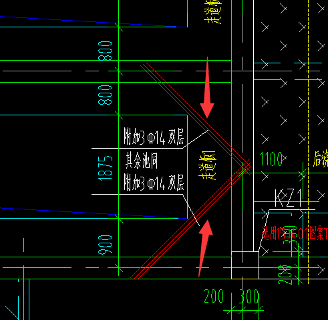
Task: Select the cyan 800 dimension directly above 1875
Action: pyautogui.click(x=106, y=95)
